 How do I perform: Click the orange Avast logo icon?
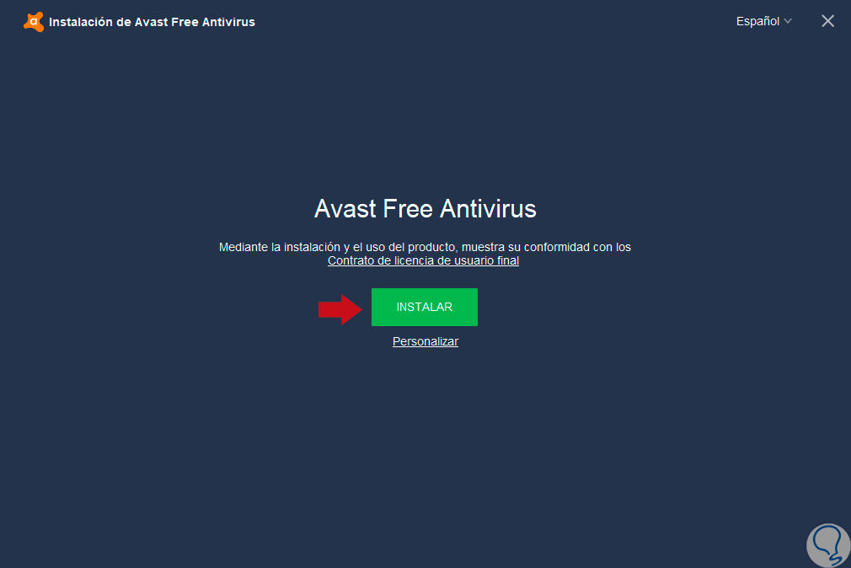[x=34, y=22]
